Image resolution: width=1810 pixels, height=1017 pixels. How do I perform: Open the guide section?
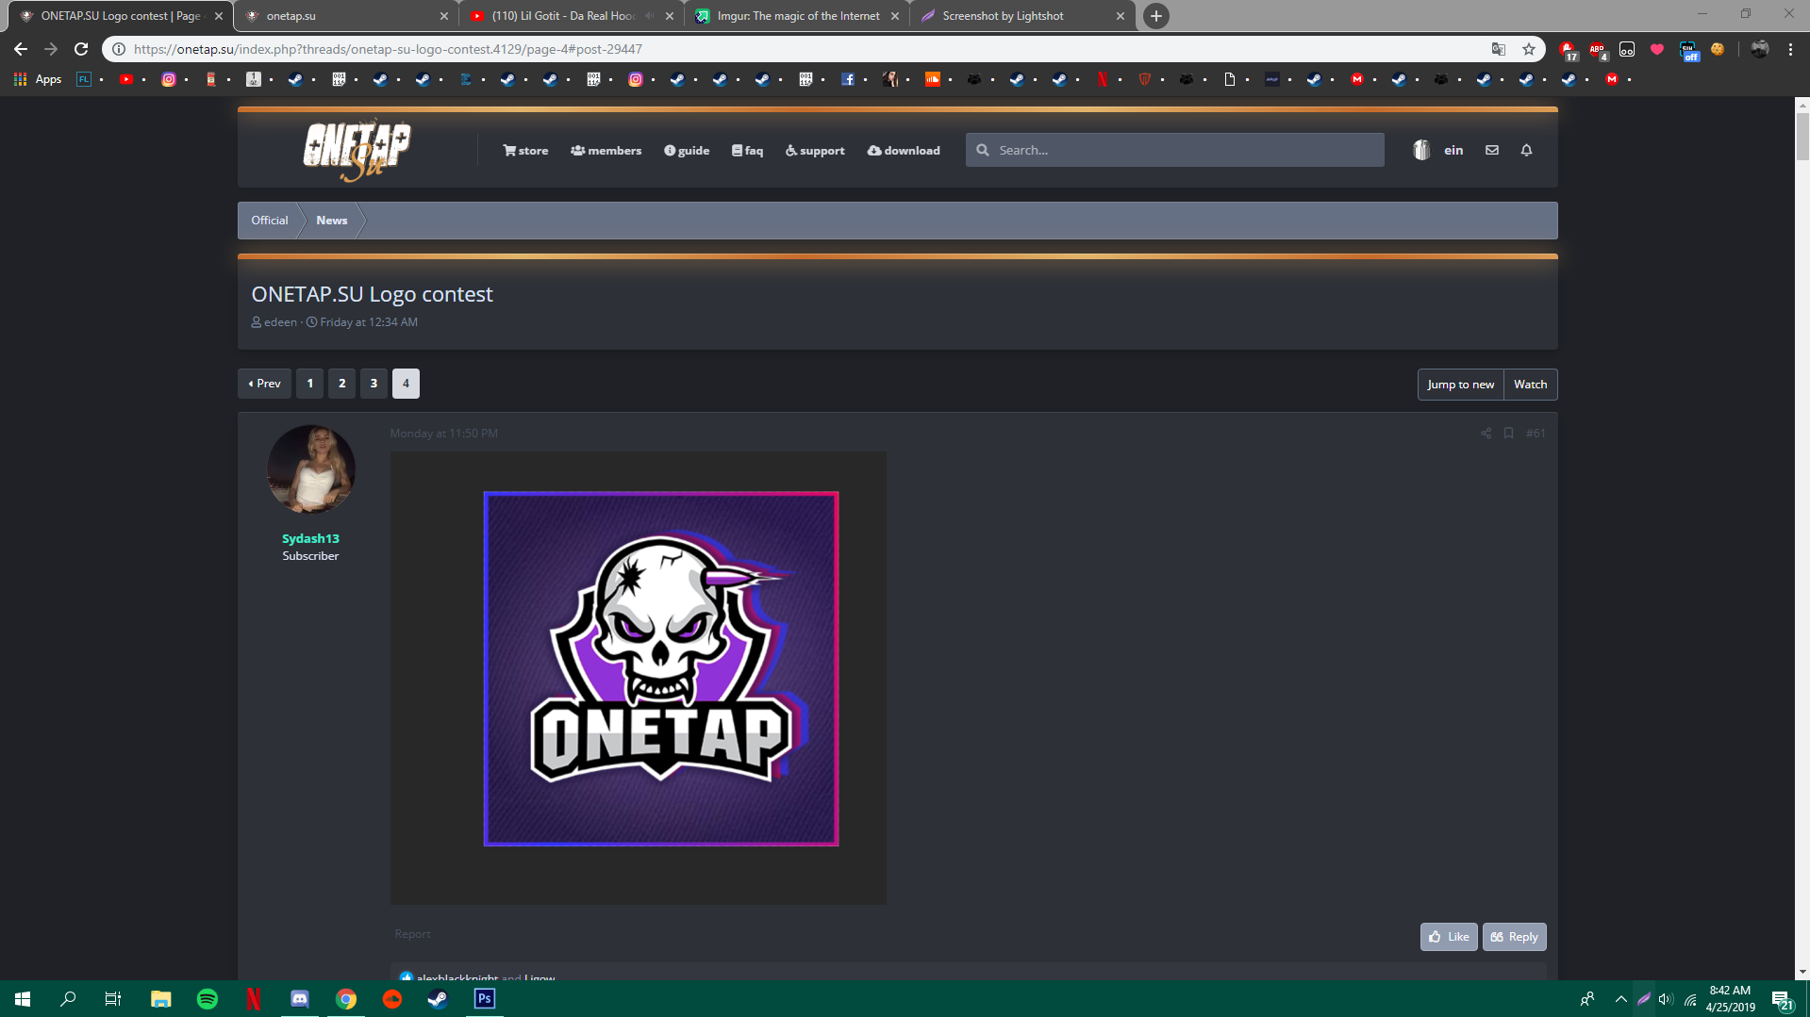pyautogui.click(x=687, y=151)
